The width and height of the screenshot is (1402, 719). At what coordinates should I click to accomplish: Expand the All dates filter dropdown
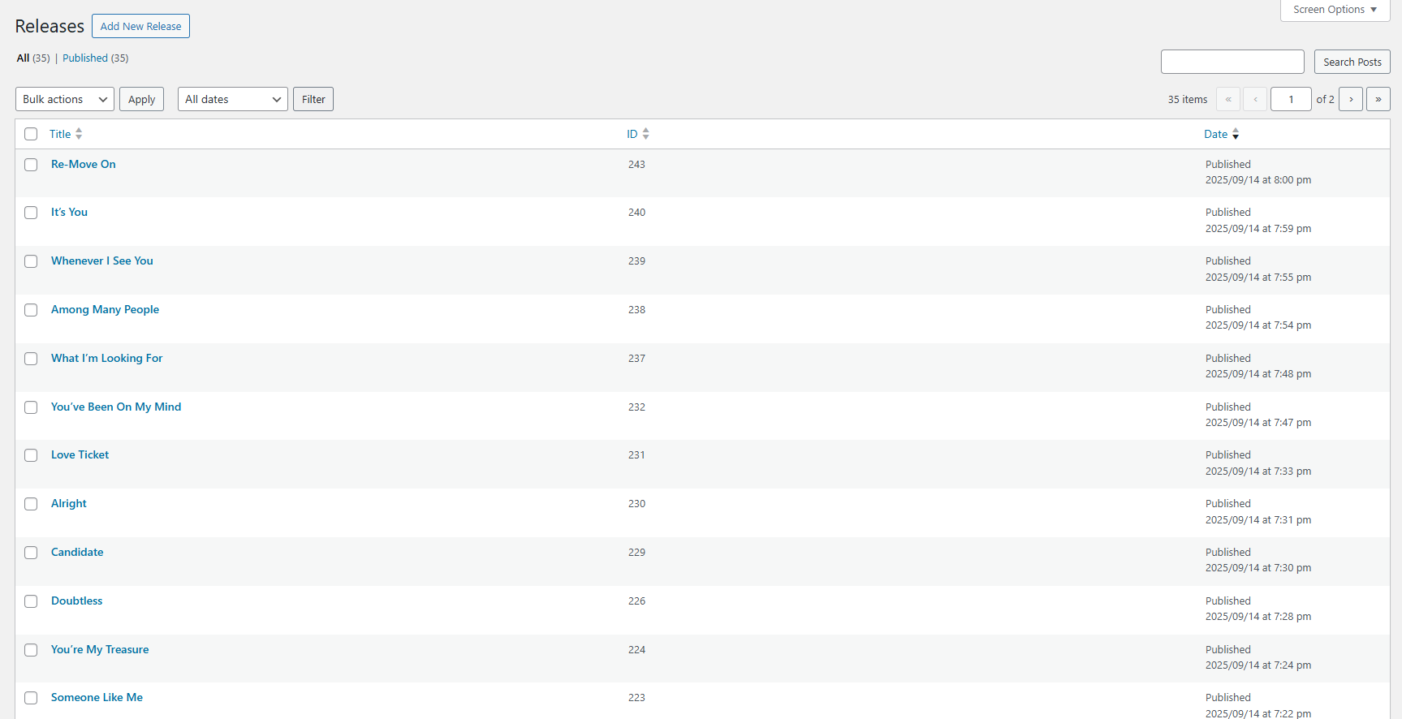click(x=233, y=99)
